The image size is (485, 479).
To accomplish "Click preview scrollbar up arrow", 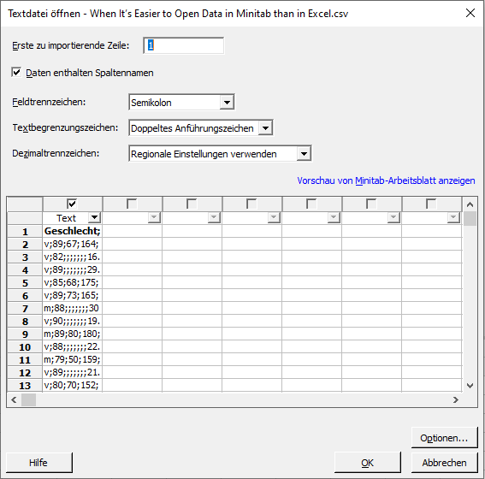I will coord(470,204).
